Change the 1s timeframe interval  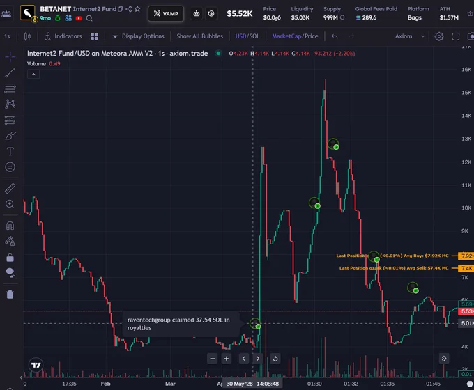pos(7,36)
